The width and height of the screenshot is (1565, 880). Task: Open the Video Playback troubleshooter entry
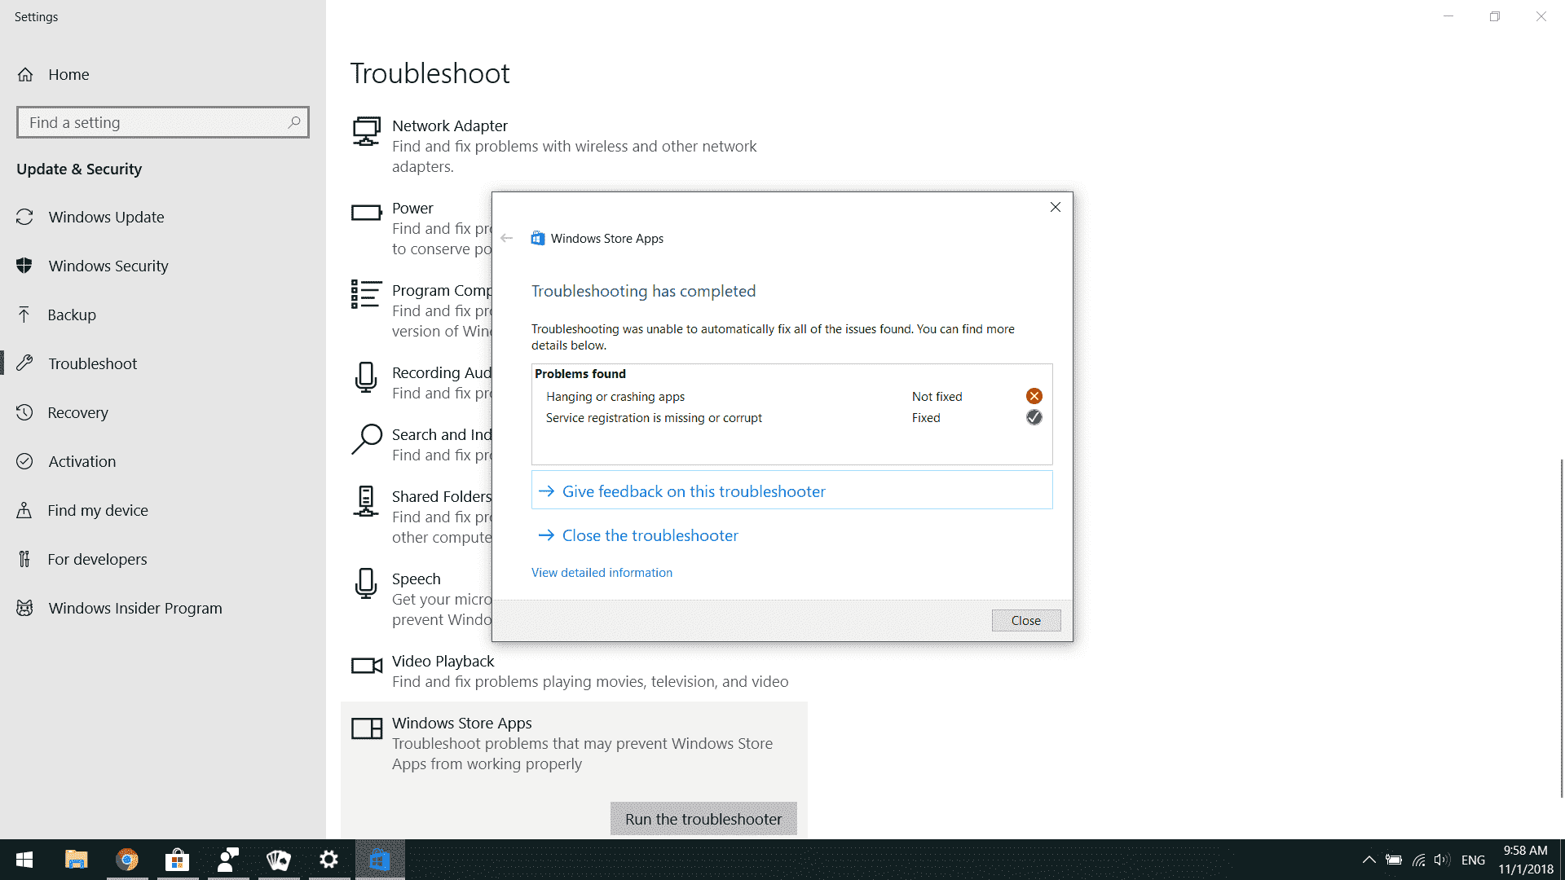(574, 671)
